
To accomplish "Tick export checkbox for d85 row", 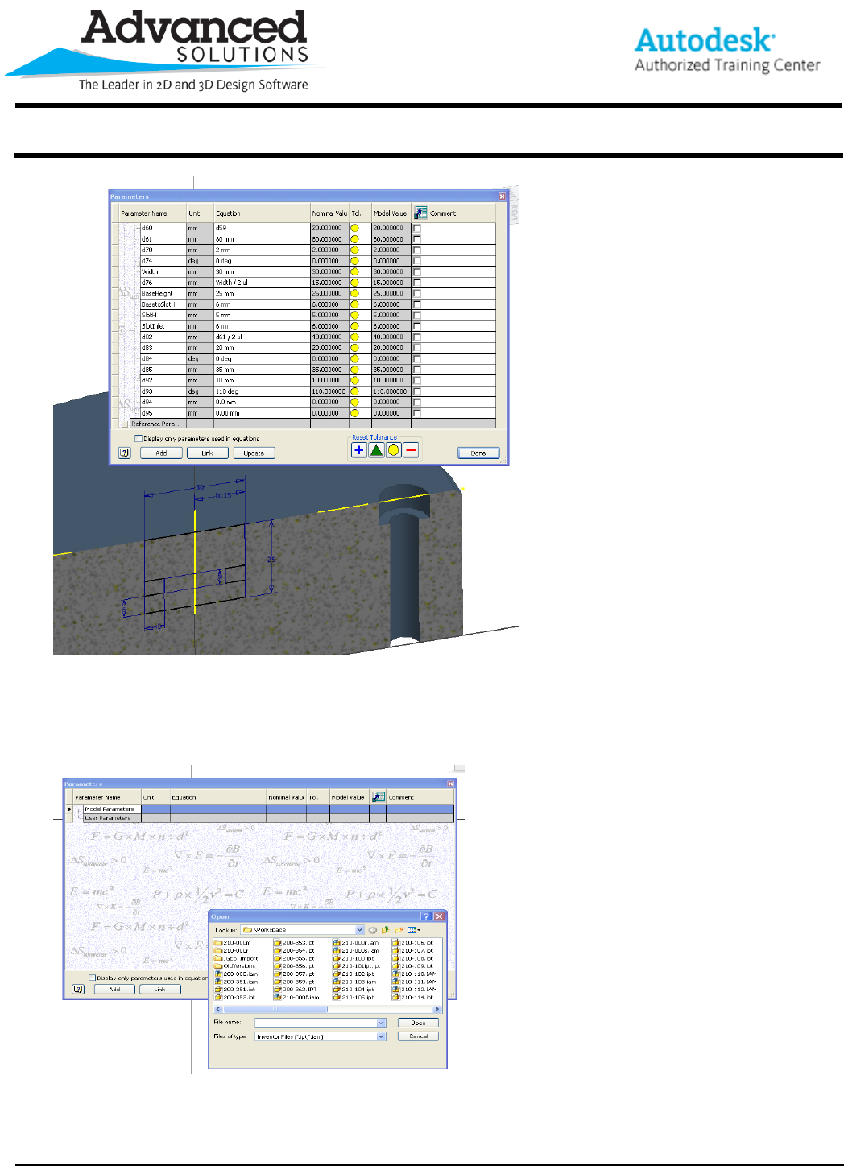I will click(416, 370).
